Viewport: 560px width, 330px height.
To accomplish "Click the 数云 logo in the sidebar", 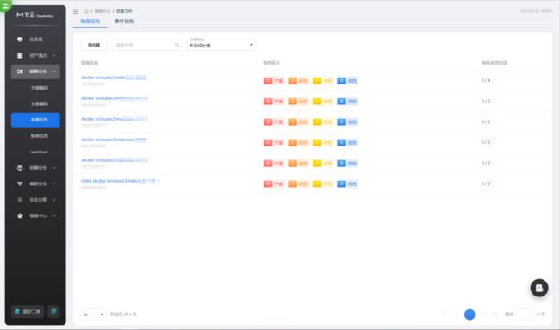I will pyautogui.click(x=35, y=15).
